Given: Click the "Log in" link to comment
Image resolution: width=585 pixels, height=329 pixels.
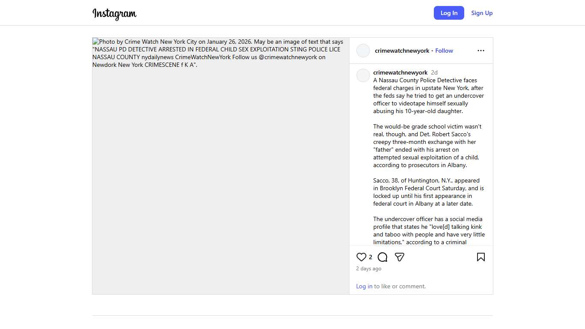Looking at the screenshot, I should [364, 286].
